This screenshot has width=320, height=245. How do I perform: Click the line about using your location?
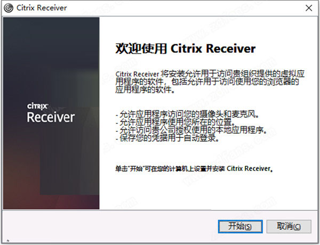point(175,123)
